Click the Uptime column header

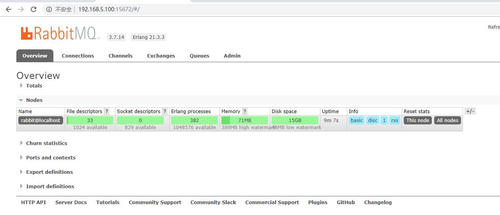click(330, 111)
